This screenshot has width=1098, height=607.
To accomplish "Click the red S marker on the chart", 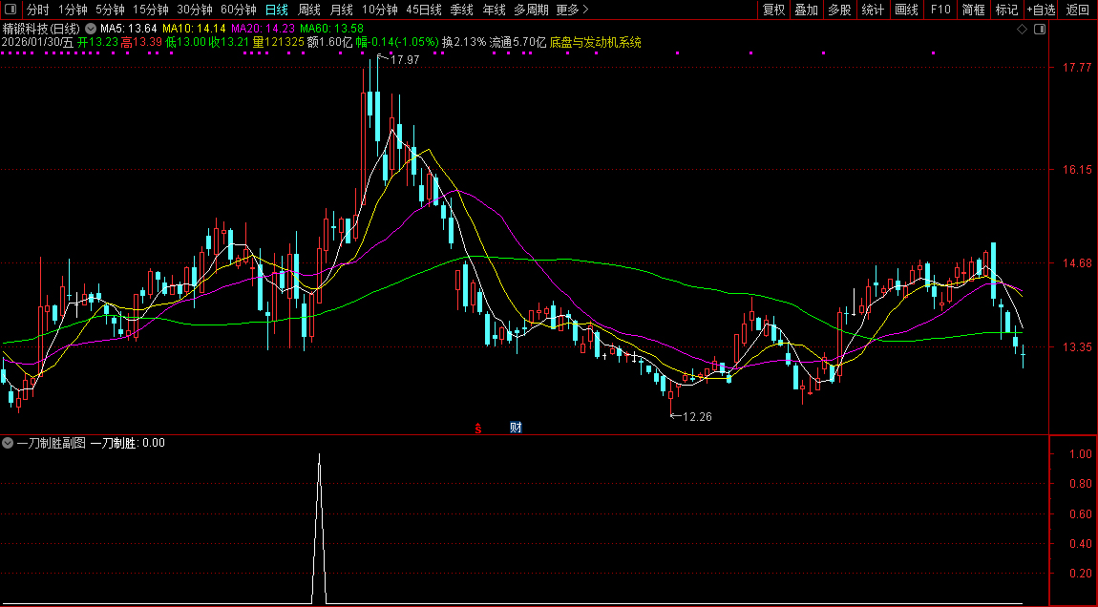I will point(478,428).
